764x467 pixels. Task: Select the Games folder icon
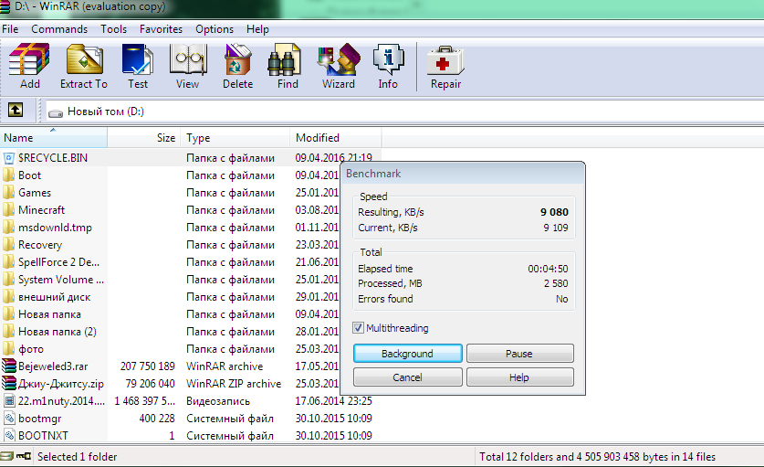8,193
